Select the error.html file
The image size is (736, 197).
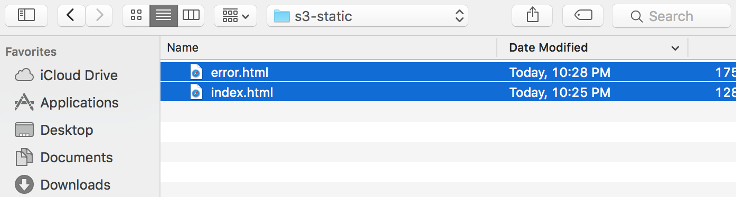coord(448,72)
